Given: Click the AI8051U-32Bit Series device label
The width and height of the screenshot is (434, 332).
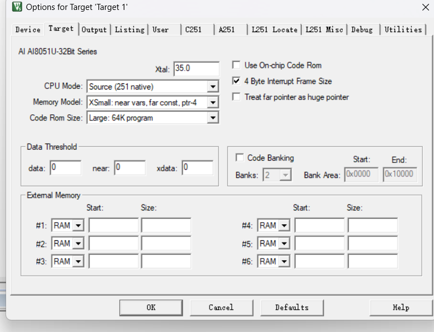Looking at the screenshot, I should 57,51.
